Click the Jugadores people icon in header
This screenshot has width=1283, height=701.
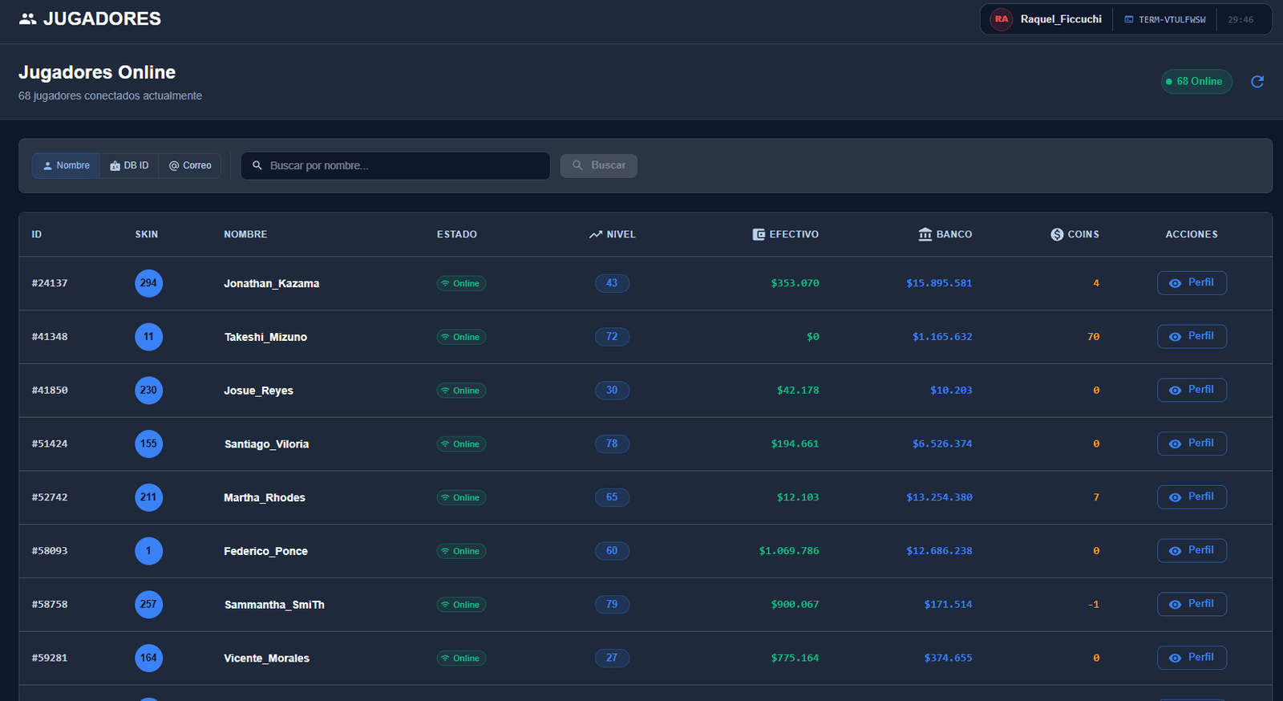coord(28,18)
